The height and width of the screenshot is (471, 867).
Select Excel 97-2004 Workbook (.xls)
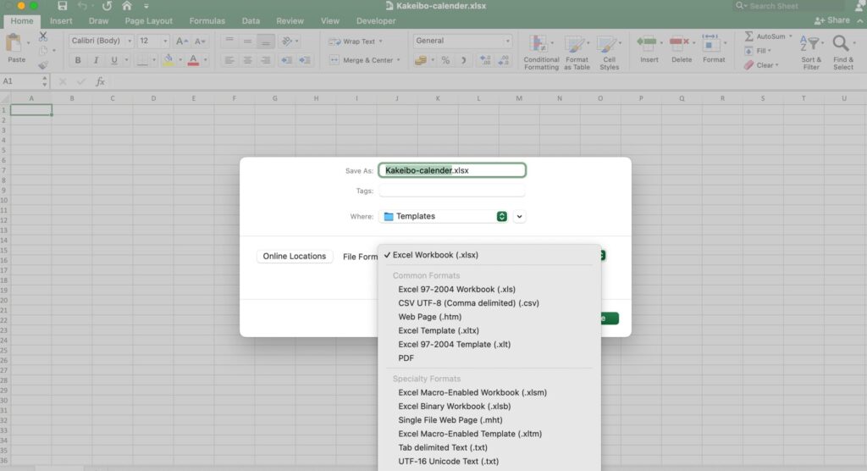tap(456, 290)
